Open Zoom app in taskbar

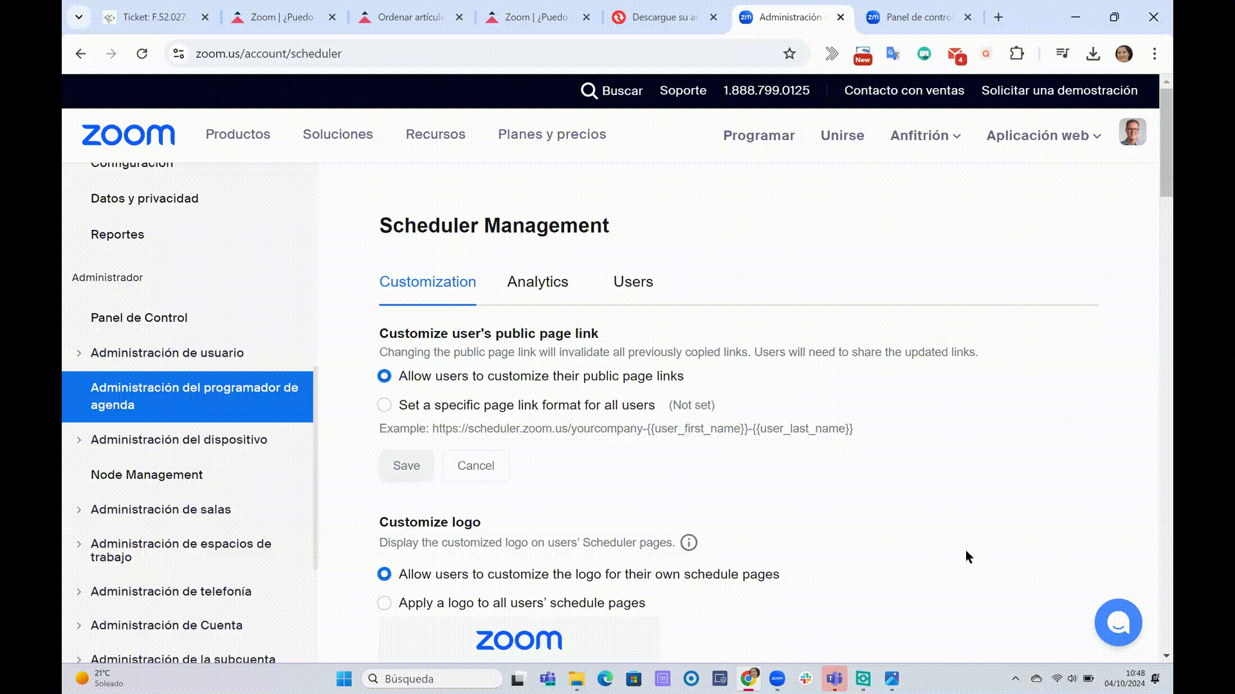point(777,679)
